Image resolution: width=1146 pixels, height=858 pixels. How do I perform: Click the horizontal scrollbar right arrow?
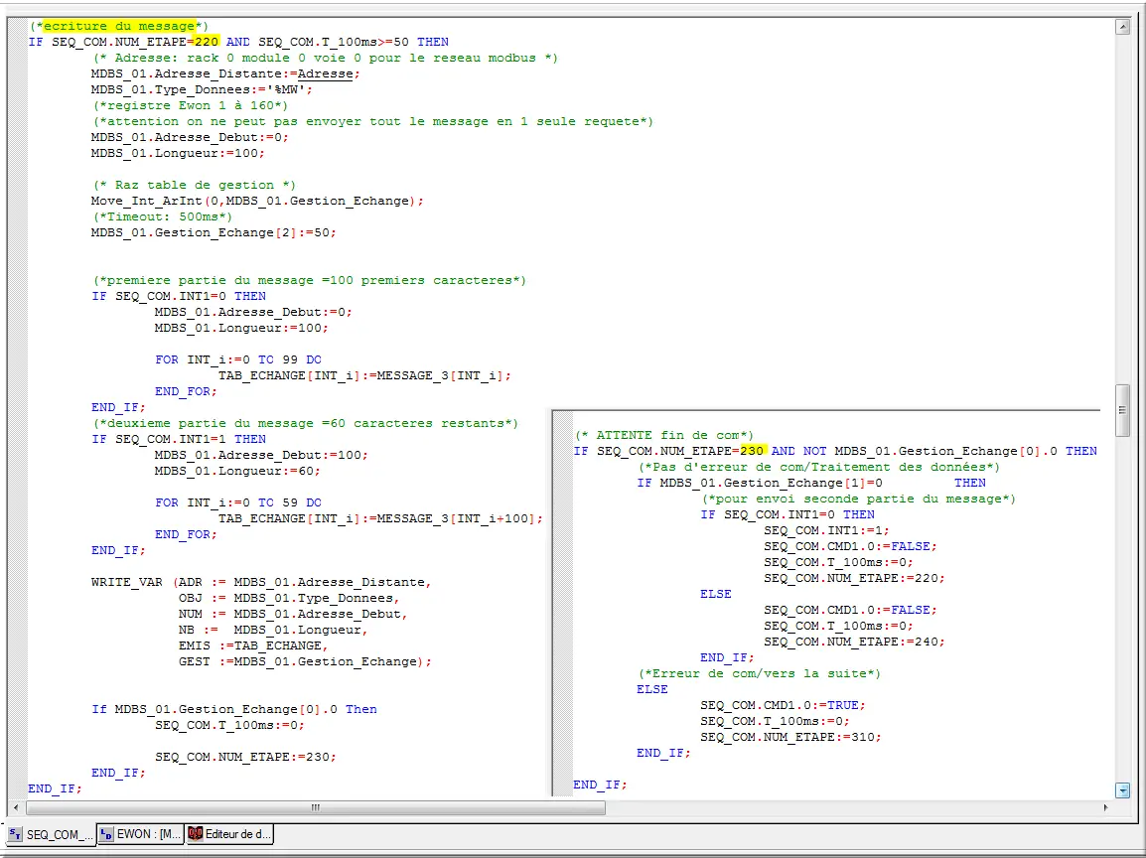pos(1105,807)
